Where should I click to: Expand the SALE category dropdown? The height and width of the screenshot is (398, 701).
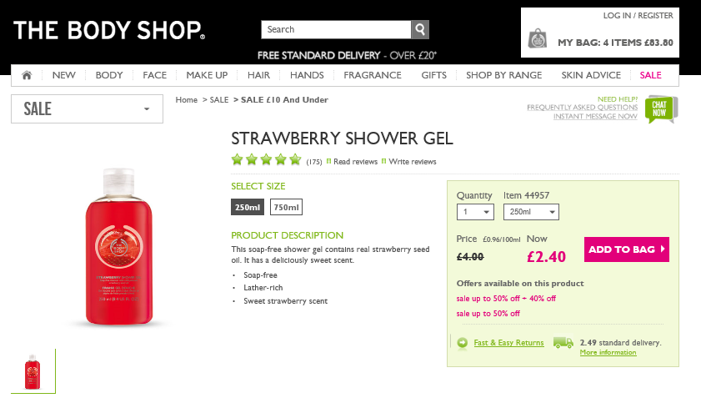coord(87,108)
